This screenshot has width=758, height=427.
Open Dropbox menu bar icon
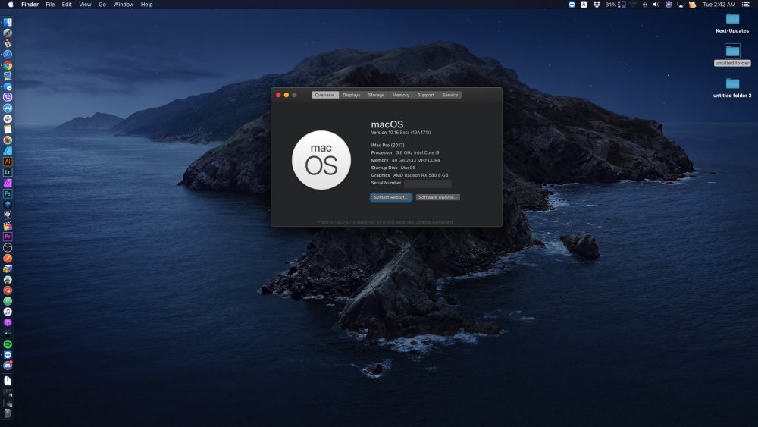pos(597,5)
